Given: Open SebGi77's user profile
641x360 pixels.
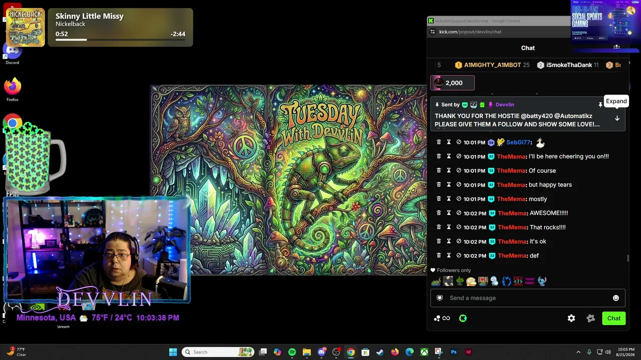Looking at the screenshot, I should [518, 142].
